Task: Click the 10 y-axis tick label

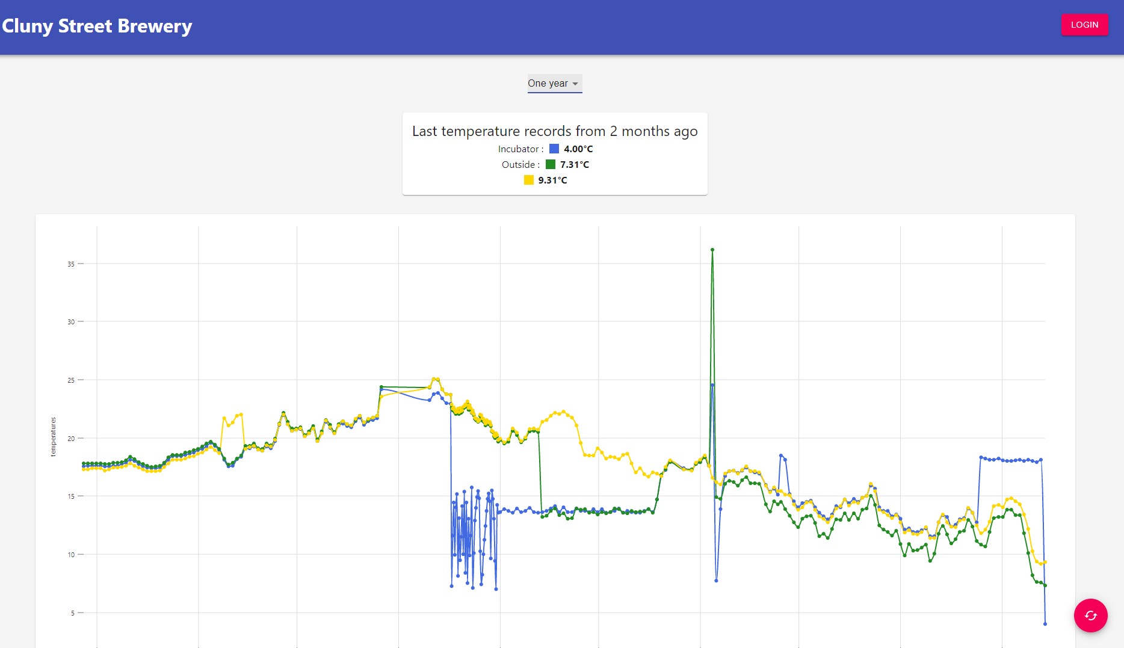Action: [71, 555]
